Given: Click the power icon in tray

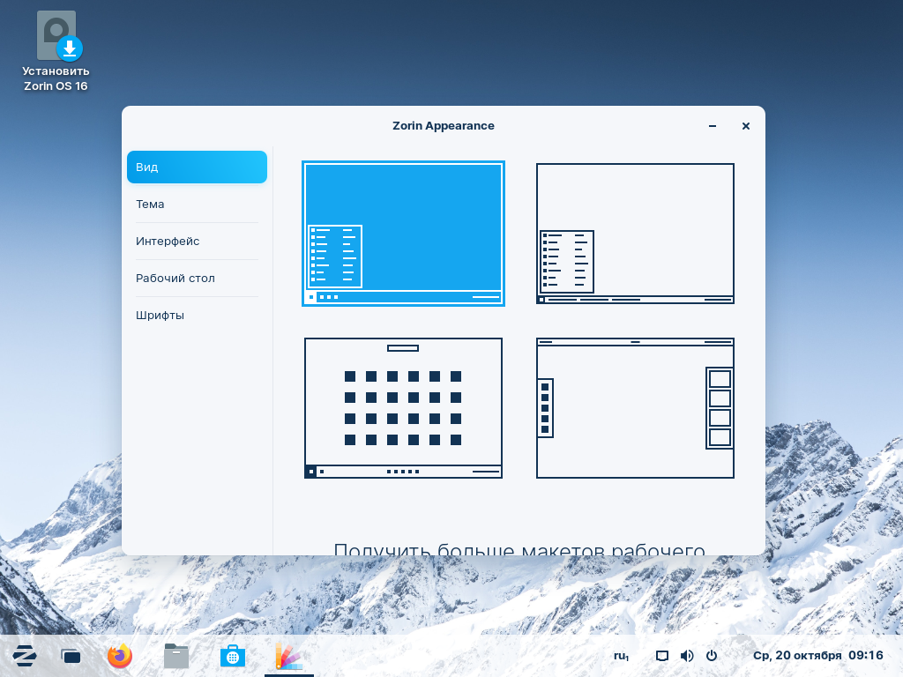Looking at the screenshot, I should [x=712, y=656].
